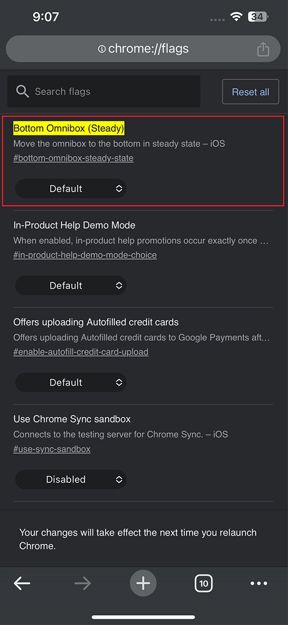Open the three-dot overflow menu
This screenshot has height=625, width=288.
point(259,583)
